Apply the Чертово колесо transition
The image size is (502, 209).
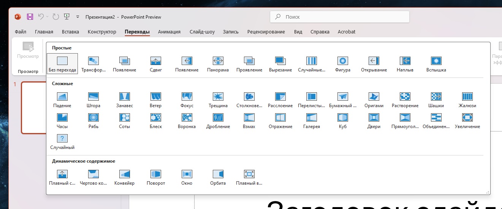pos(93,177)
